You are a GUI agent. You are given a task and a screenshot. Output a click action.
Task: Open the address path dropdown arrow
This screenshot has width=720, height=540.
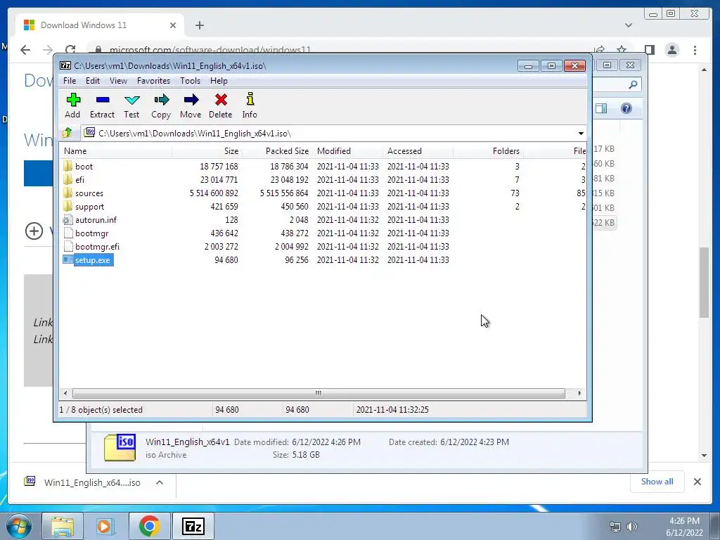581,133
